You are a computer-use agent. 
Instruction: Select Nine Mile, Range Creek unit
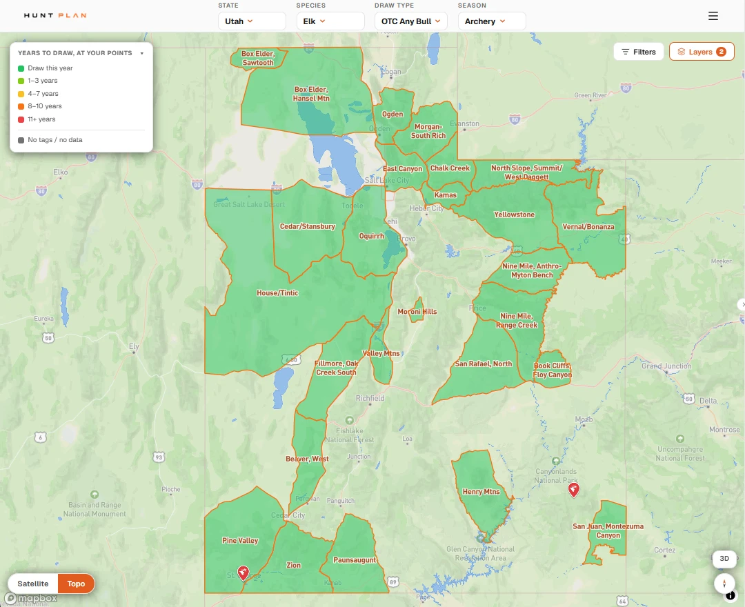click(517, 321)
